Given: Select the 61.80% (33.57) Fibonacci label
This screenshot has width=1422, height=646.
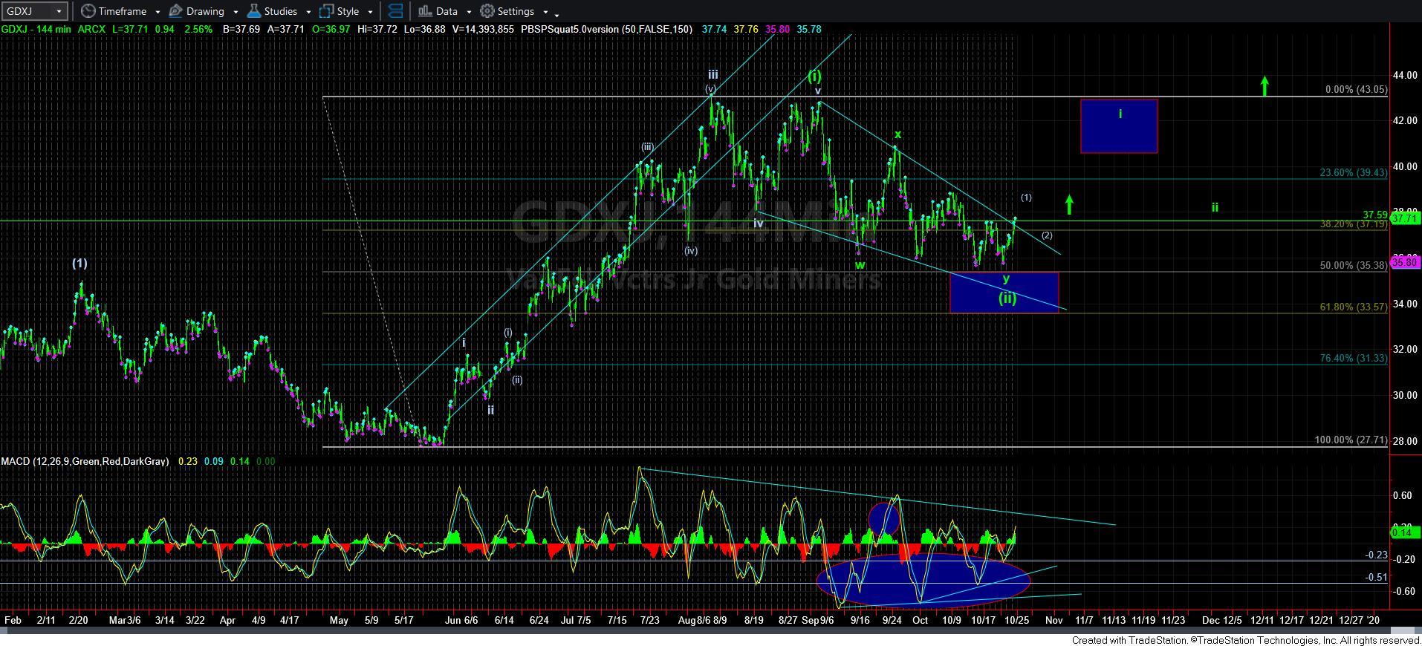Looking at the screenshot, I should (x=1353, y=307).
